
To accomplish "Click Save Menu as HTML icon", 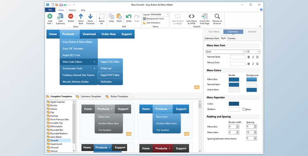I will (x=191, y=16).
